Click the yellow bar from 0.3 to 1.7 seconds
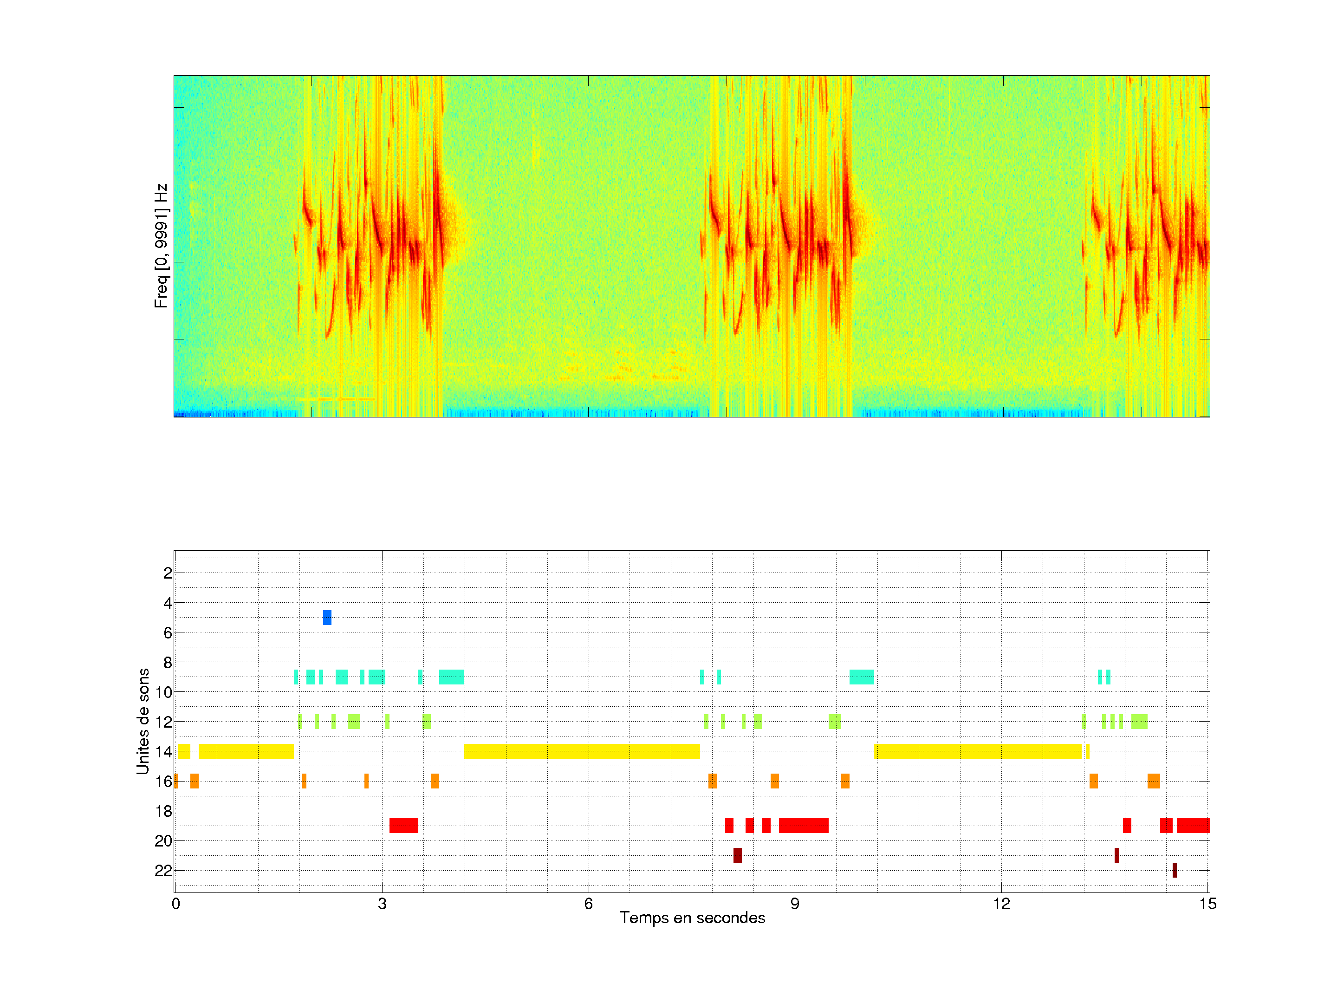This screenshot has width=1337, height=1003. tap(246, 751)
